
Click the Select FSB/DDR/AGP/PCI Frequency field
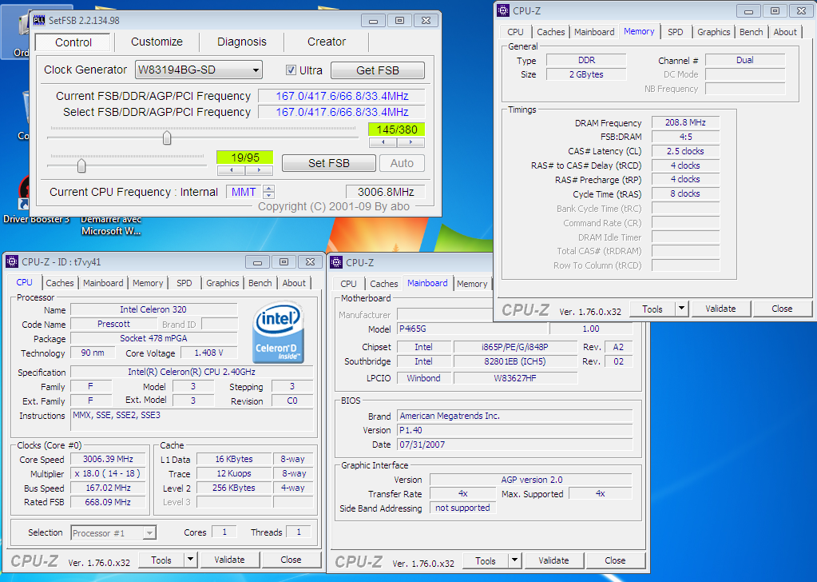point(342,112)
